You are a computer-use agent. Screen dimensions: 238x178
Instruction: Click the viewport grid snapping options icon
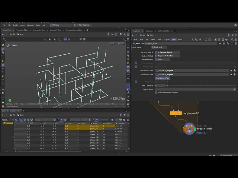[x=4, y=39]
